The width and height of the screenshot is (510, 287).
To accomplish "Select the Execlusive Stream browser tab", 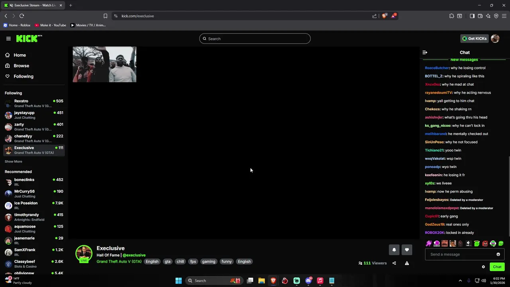I will pyautogui.click(x=33, y=5).
